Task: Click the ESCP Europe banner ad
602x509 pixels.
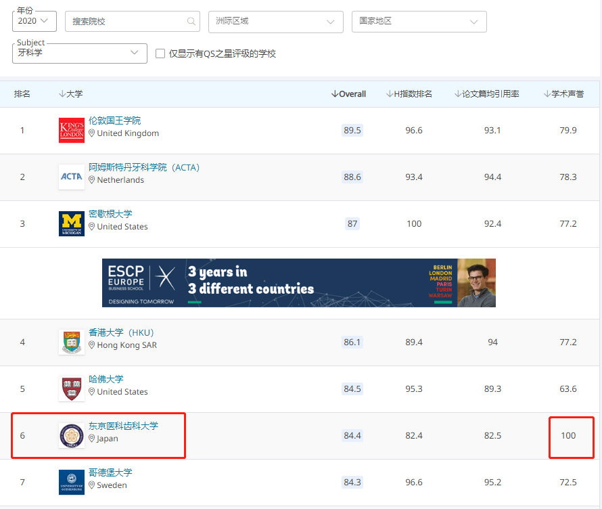Action: (x=299, y=283)
